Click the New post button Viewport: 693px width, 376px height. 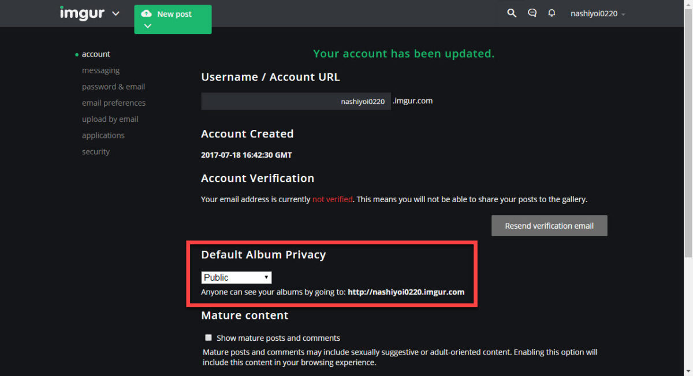click(173, 20)
